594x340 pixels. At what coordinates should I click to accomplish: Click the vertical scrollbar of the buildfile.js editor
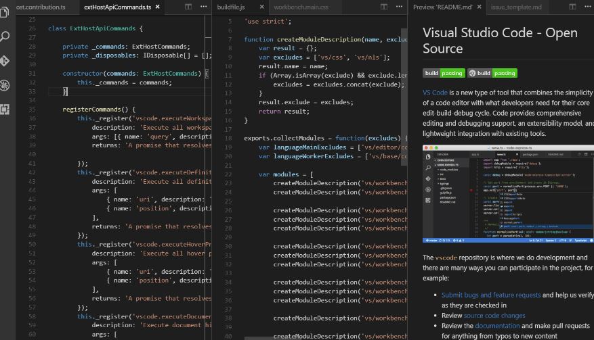[404, 97]
